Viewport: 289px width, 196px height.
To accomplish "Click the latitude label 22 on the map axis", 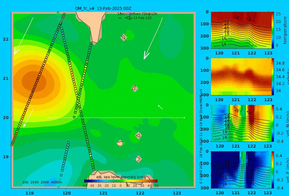I will coord(6,39).
